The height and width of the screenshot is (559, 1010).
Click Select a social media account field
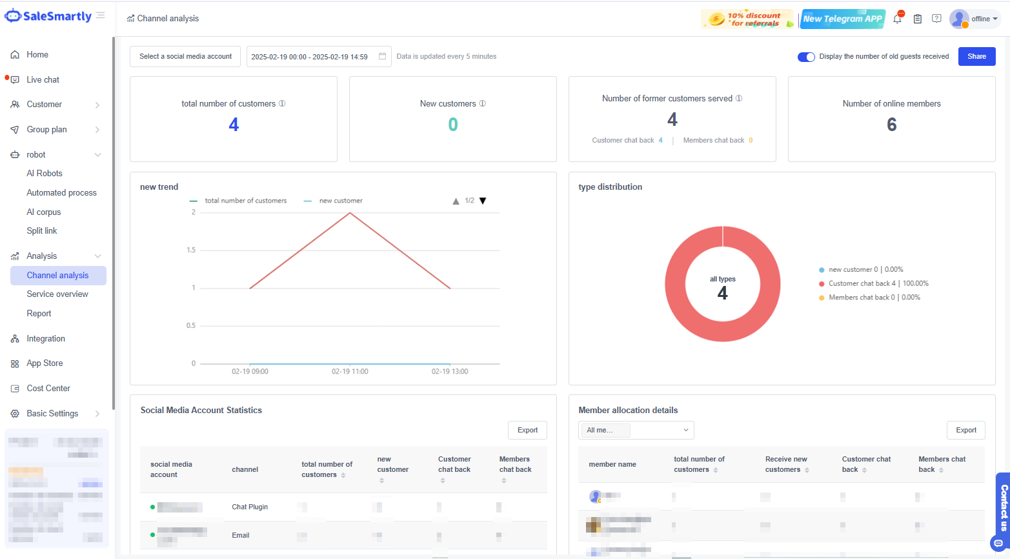click(x=185, y=57)
